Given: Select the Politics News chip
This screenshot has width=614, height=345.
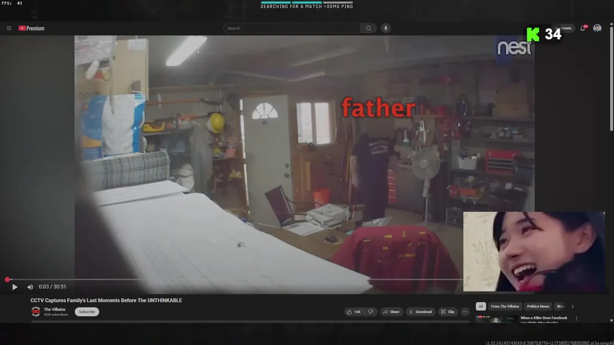Looking at the screenshot, I should click(x=538, y=306).
